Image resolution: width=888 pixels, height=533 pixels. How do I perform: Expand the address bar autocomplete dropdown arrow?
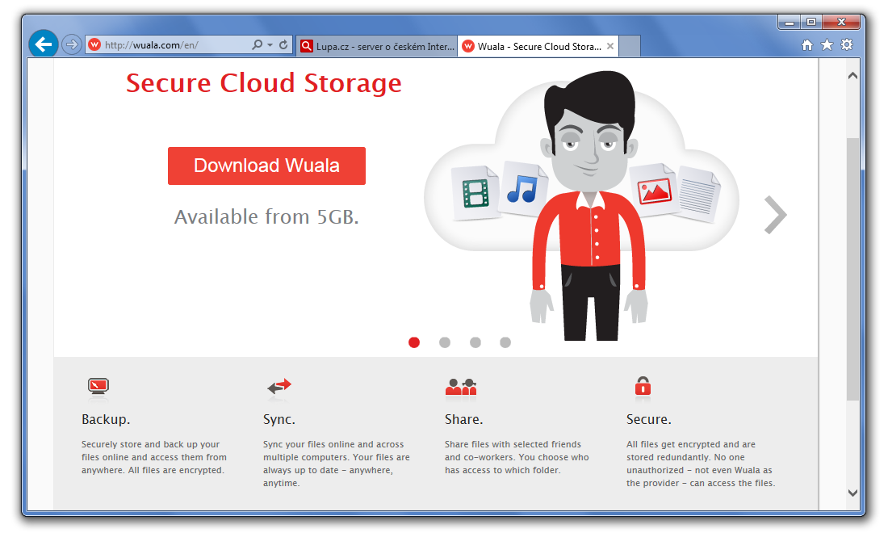(x=270, y=45)
